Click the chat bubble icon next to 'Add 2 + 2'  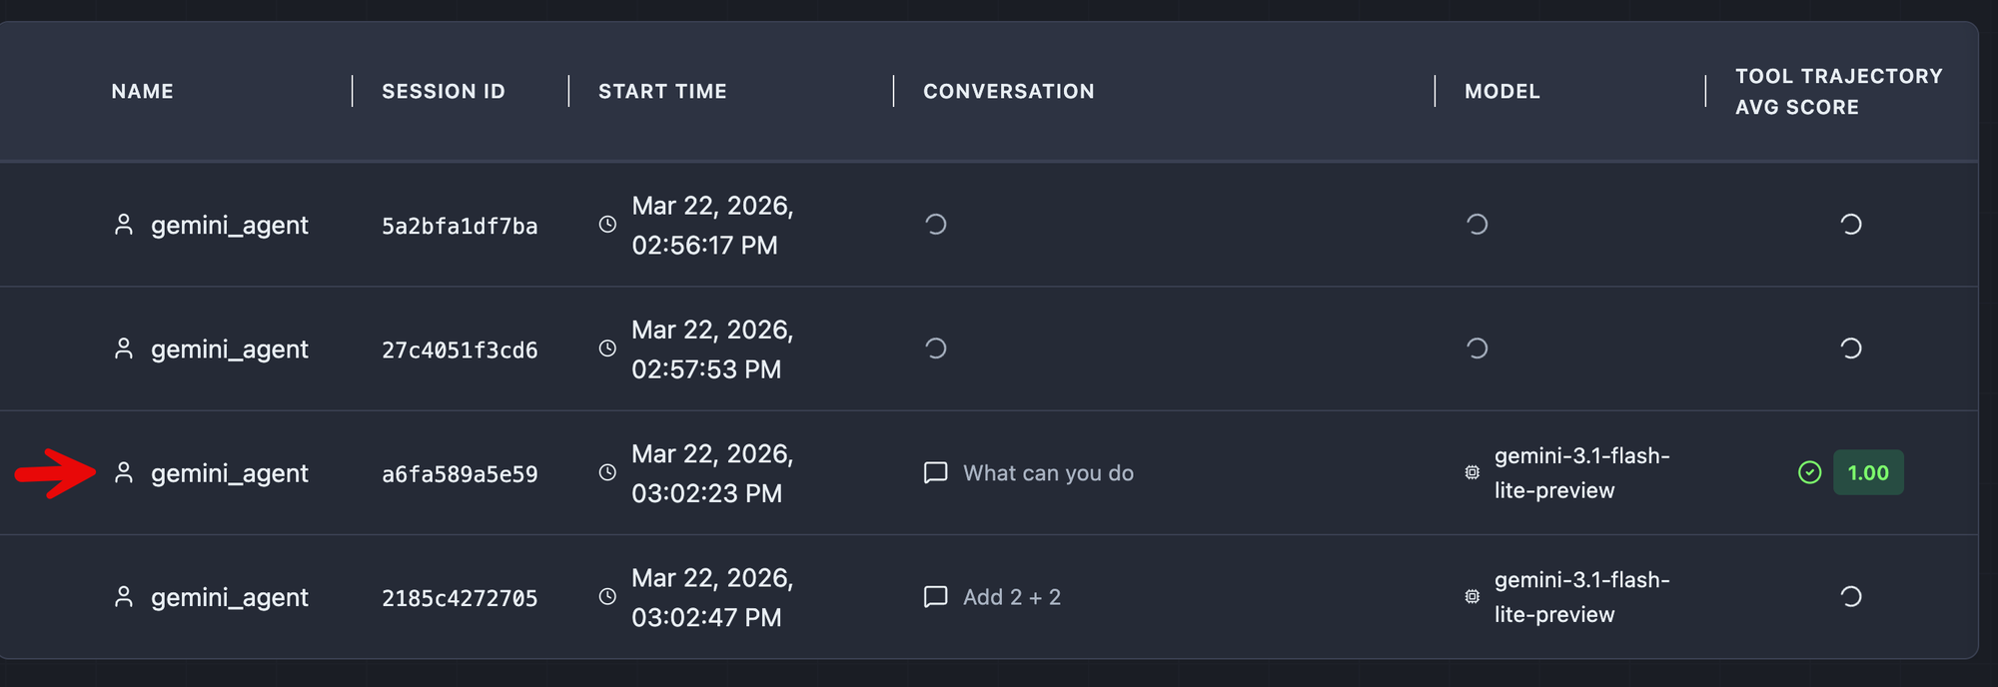pyautogui.click(x=935, y=597)
